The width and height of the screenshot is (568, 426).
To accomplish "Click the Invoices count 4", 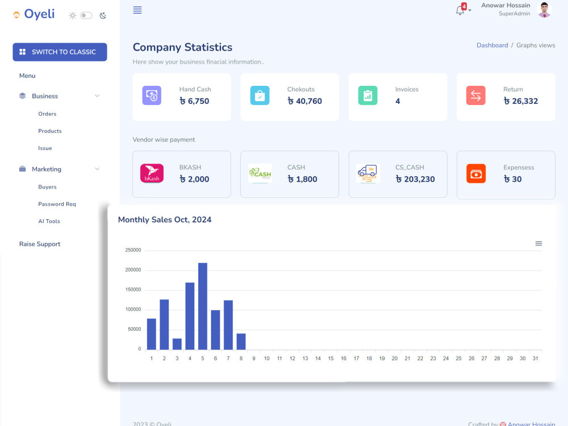I will coord(398,102).
